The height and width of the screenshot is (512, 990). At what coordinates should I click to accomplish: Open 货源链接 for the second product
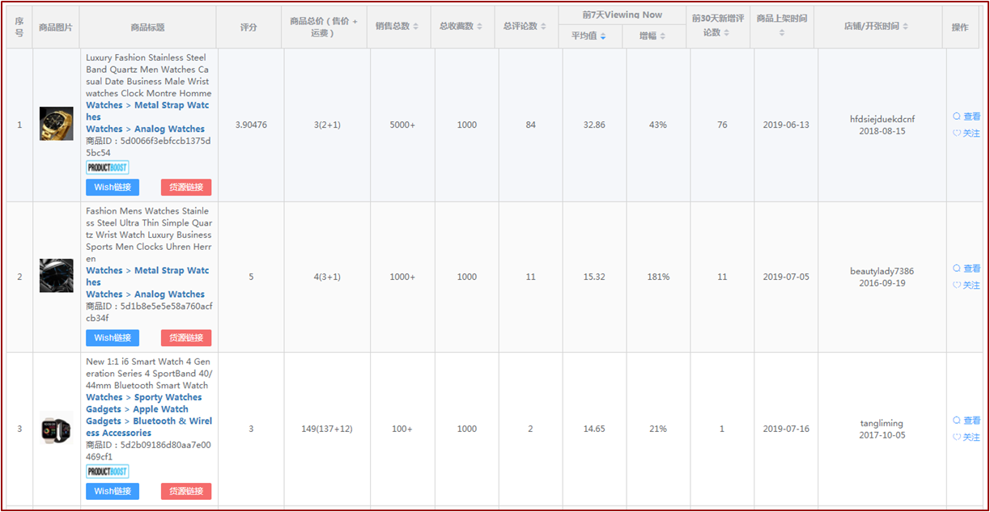point(186,338)
